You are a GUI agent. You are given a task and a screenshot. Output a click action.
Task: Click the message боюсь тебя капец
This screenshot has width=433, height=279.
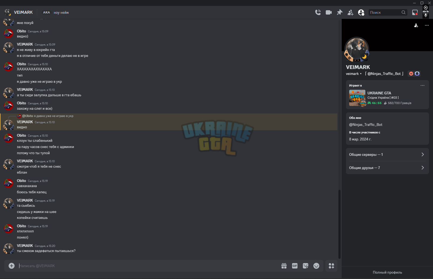pos(32,192)
